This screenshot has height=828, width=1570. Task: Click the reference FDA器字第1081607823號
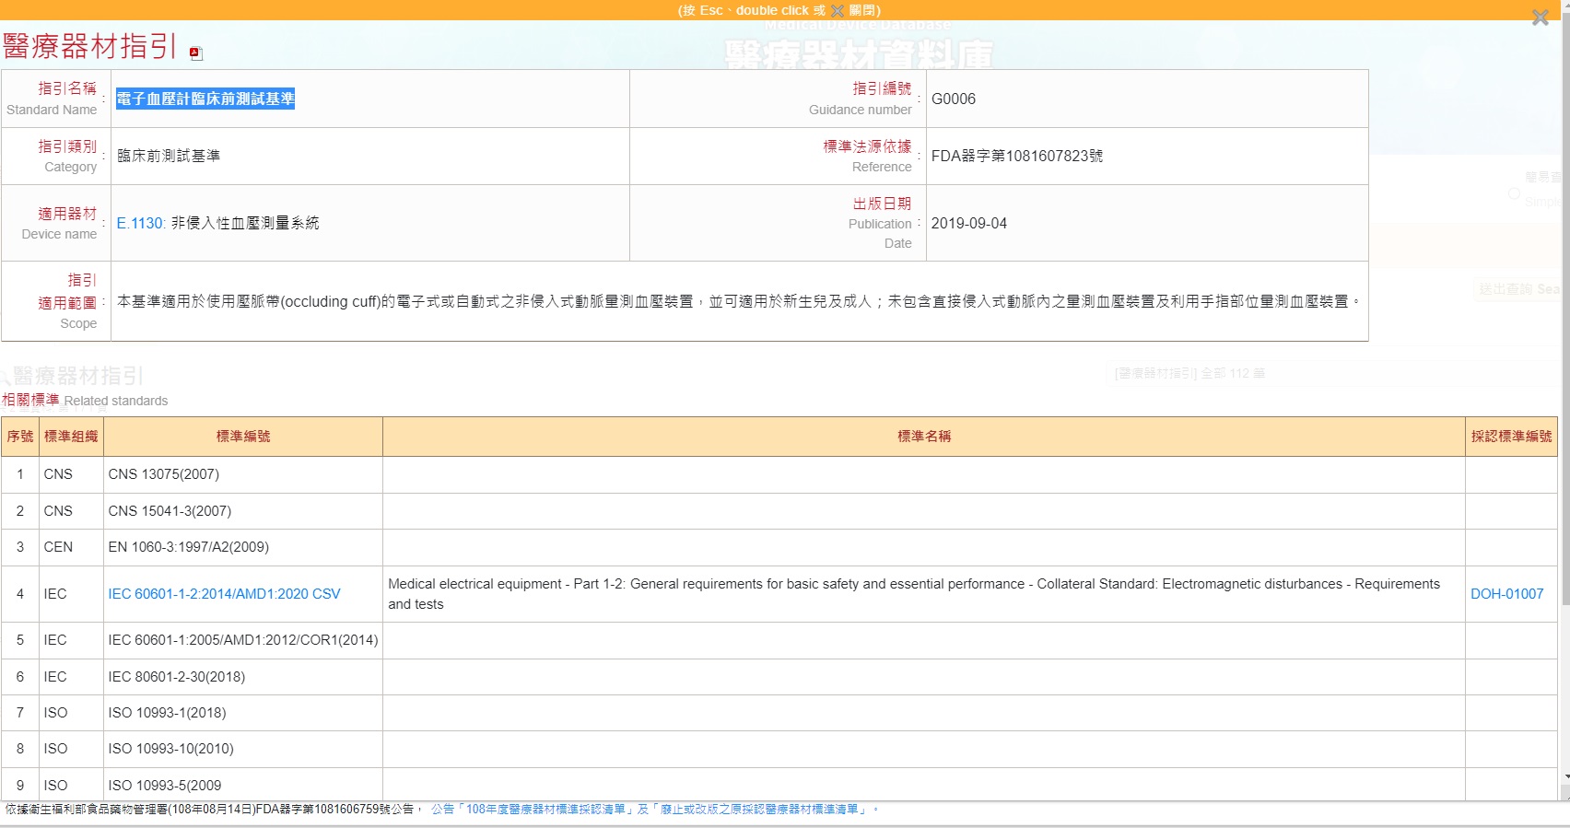click(1016, 156)
